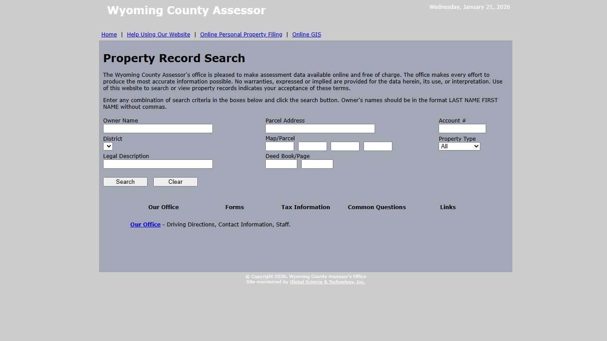The width and height of the screenshot is (607, 341).
Task: Click the Account # input field
Action: pos(462,128)
